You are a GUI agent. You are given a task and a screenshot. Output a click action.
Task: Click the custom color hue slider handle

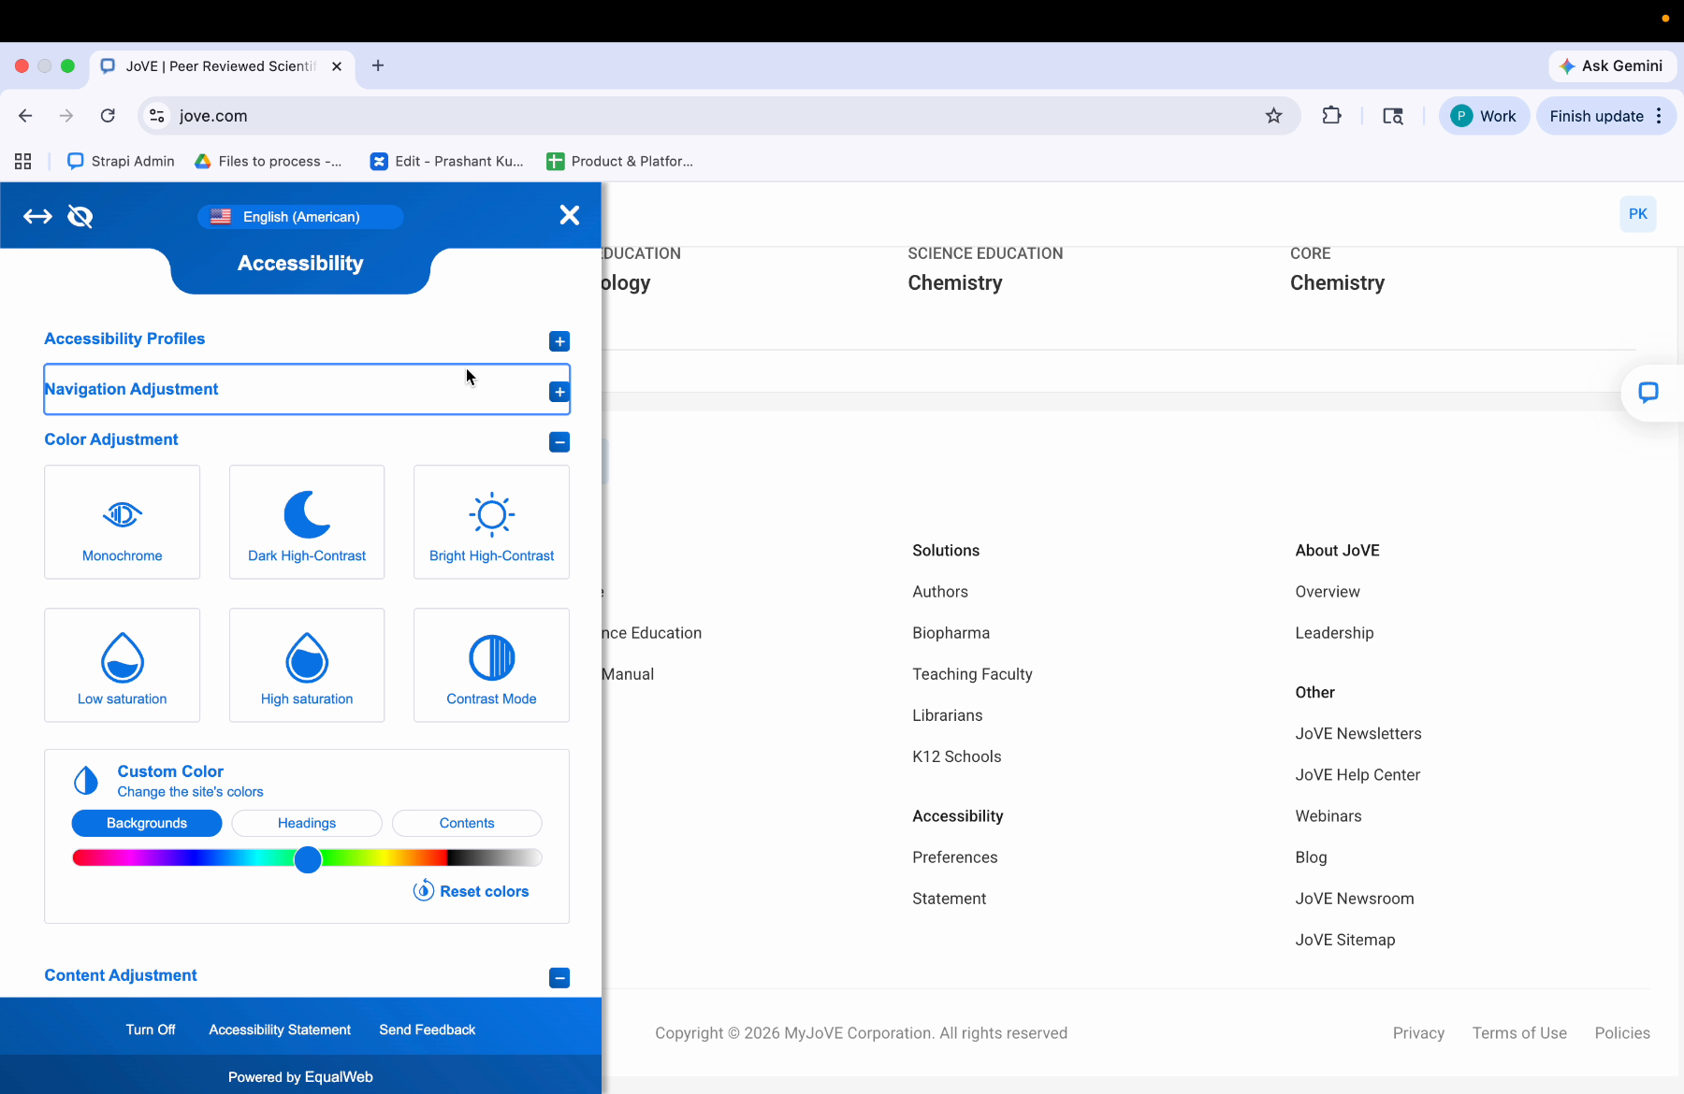click(x=308, y=859)
